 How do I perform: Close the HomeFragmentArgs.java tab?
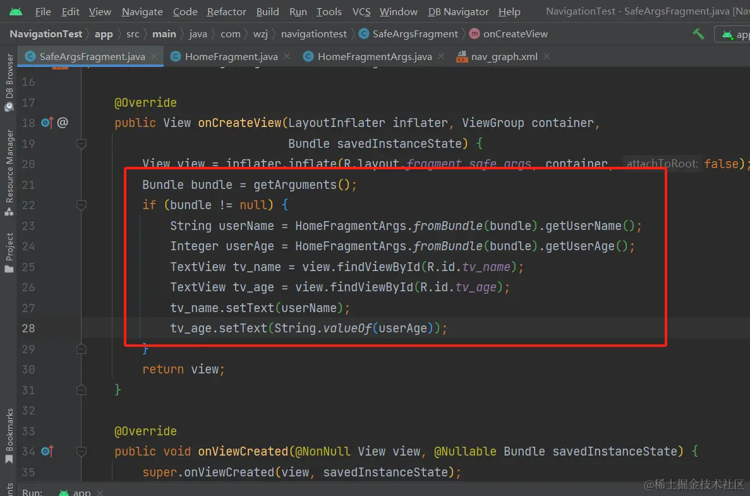pyautogui.click(x=440, y=56)
